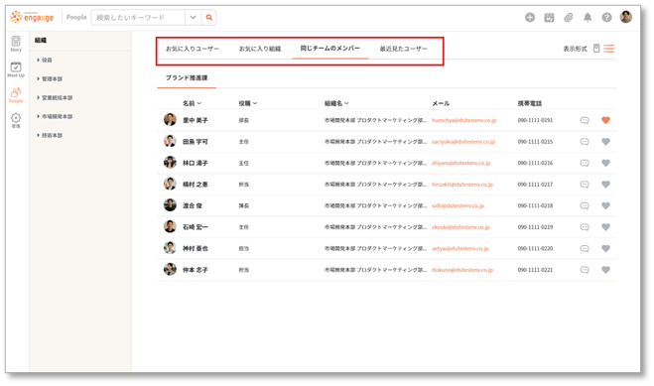This screenshot has width=654, height=386.
Task: Select the ブランド推進課 sub-tab
Action: 187,78
